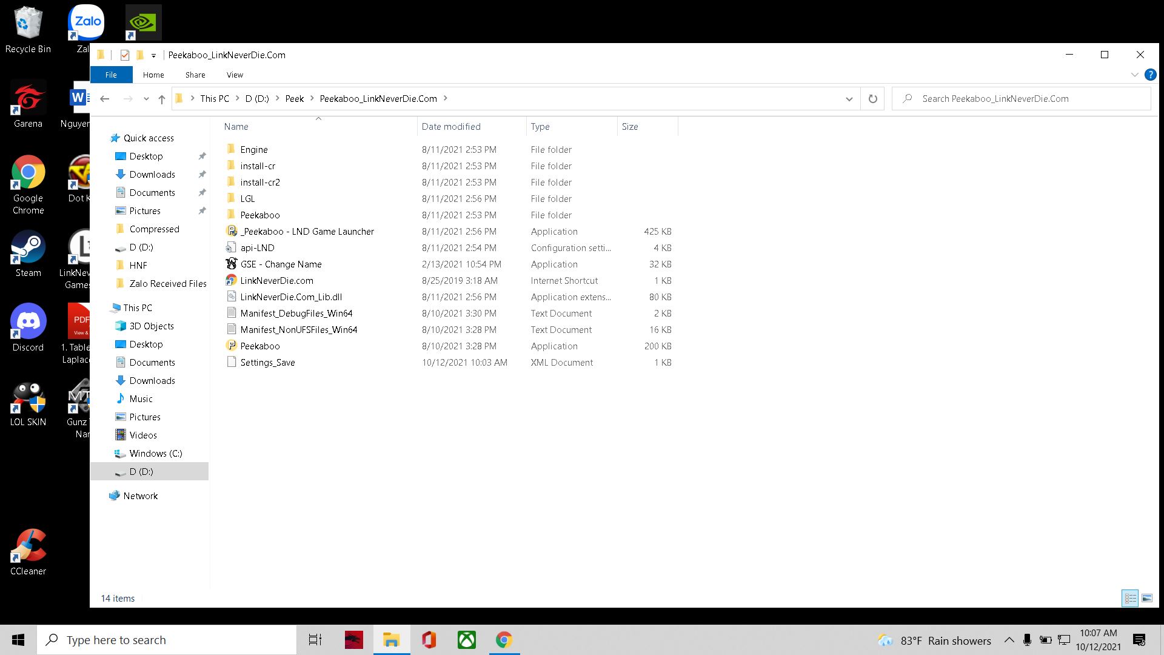Select Windows (C:) in the navigation pane

coord(155,454)
